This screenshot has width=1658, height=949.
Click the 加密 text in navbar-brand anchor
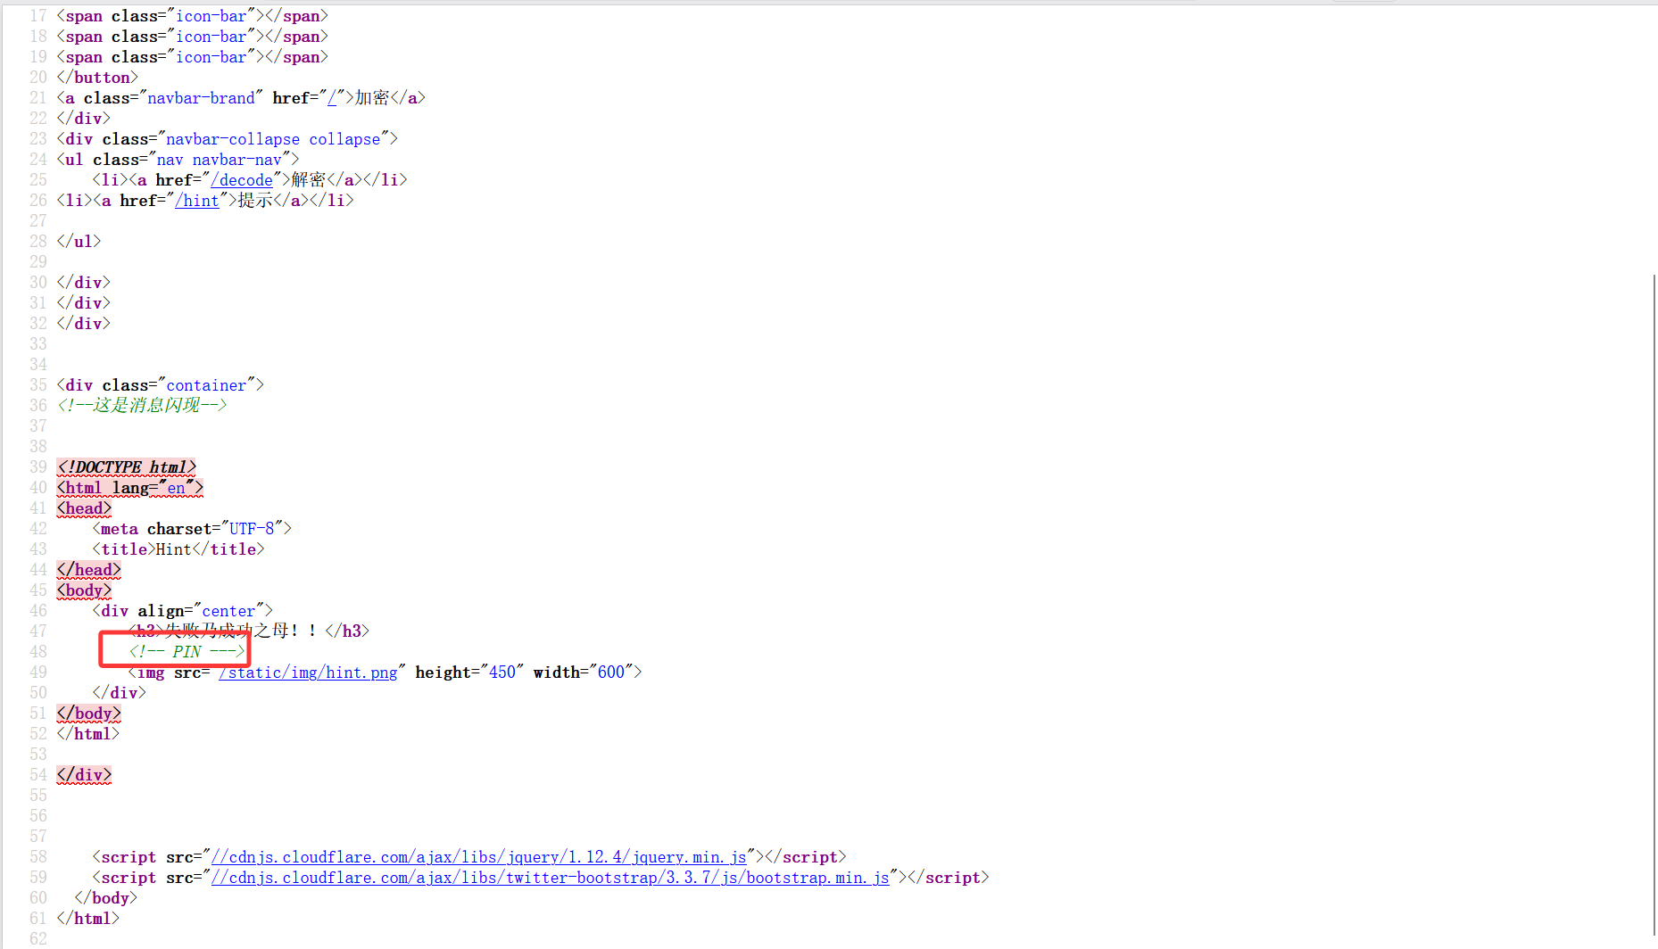(372, 98)
